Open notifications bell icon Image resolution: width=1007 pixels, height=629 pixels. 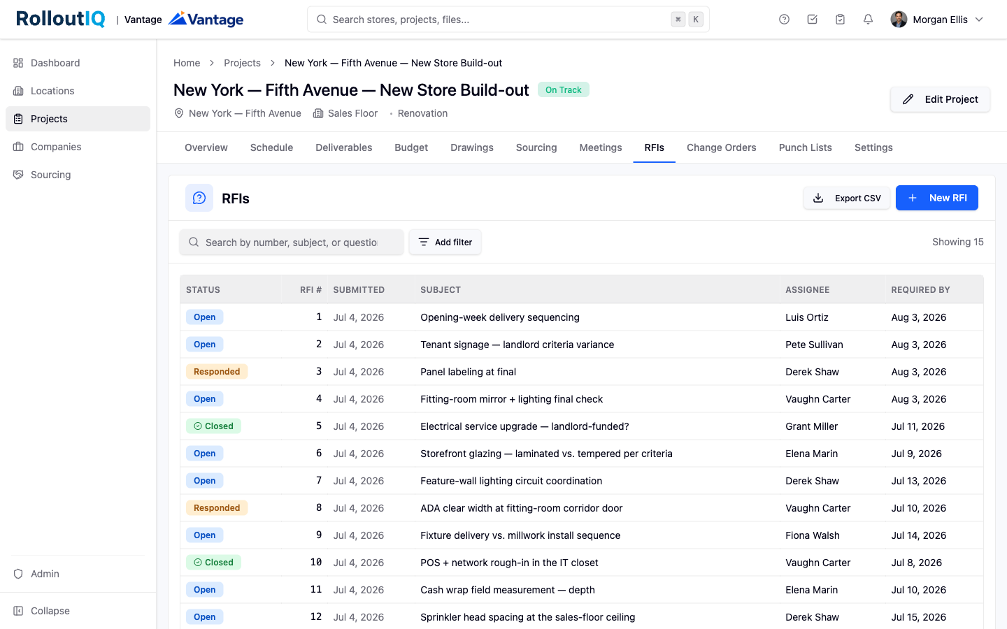[x=868, y=20]
